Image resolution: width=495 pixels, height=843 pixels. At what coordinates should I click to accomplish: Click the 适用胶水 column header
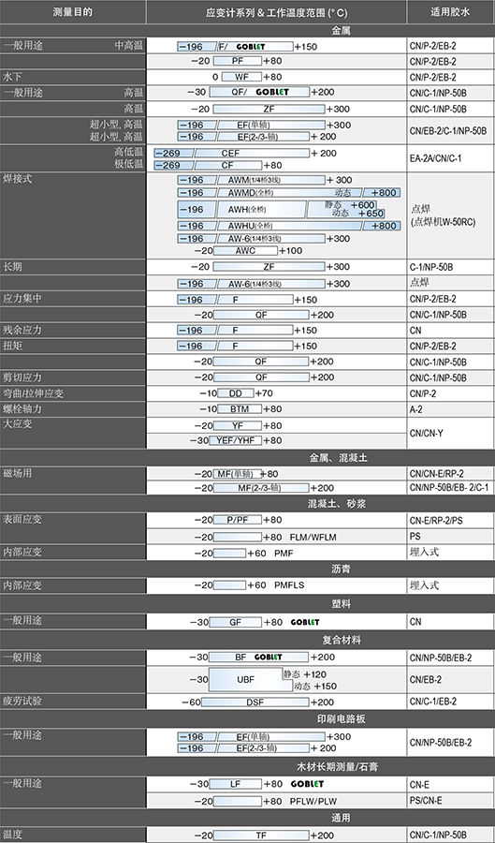450,12
